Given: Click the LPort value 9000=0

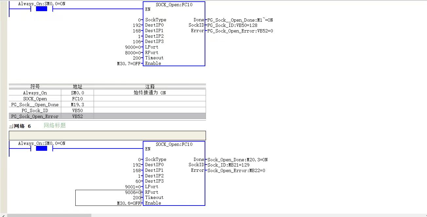Looking at the screenshot, I should tap(133, 47).
